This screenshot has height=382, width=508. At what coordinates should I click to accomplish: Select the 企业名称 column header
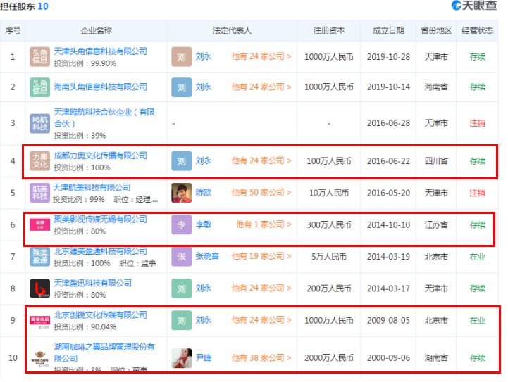(97, 31)
